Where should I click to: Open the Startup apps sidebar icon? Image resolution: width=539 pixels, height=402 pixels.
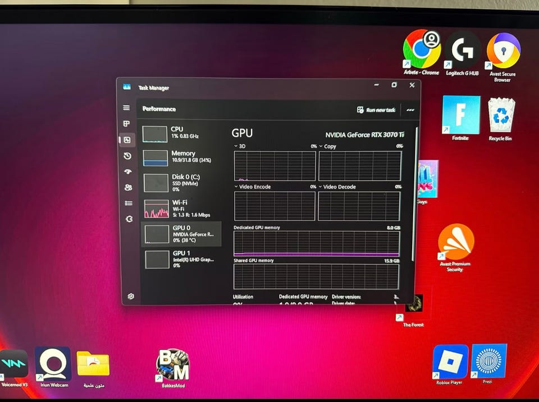click(128, 172)
